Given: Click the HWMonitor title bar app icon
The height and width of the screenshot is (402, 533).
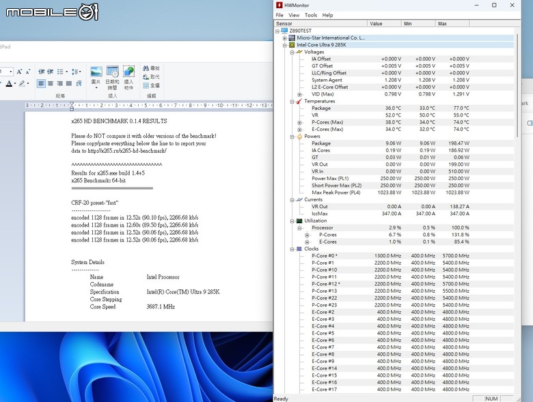Looking at the screenshot, I should 279,5.
